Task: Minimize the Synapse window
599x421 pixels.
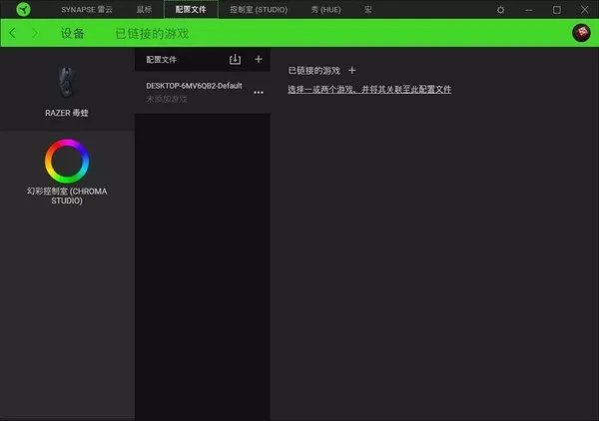Action: [x=529, y=10]
